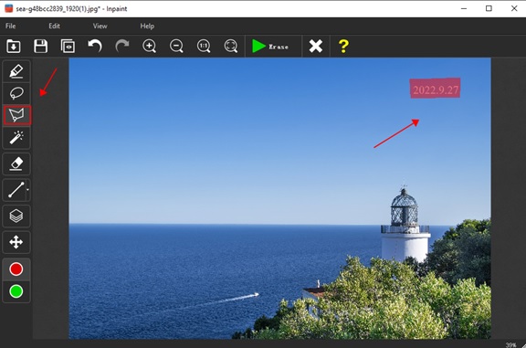The image size is (526, 348).
Task: Zoom out of the image
Action: coord(176,46)
